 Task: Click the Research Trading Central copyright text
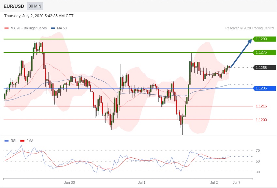coord(250,28)
